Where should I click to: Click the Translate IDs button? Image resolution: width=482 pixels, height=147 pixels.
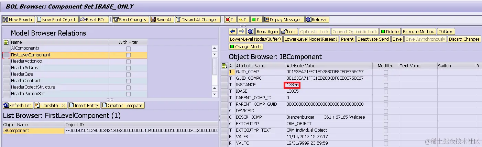pos(51,105)
